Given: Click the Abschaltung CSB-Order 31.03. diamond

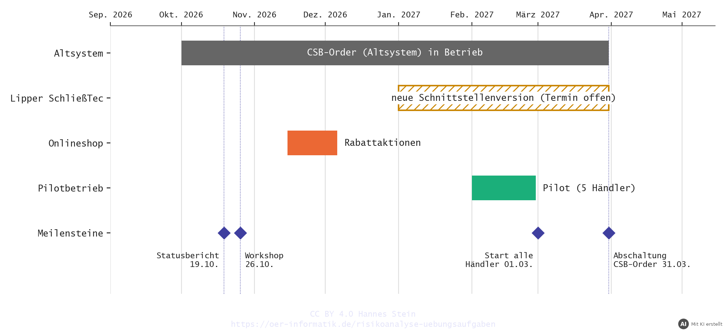Looking at the screenshot, I should click(x=609, y=233).
